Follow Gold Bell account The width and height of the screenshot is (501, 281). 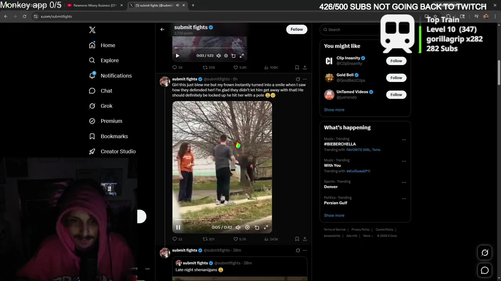click(396, 78)
